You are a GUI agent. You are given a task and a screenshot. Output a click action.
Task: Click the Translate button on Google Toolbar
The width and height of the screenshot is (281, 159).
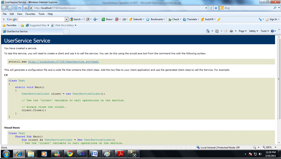[190, 19]
